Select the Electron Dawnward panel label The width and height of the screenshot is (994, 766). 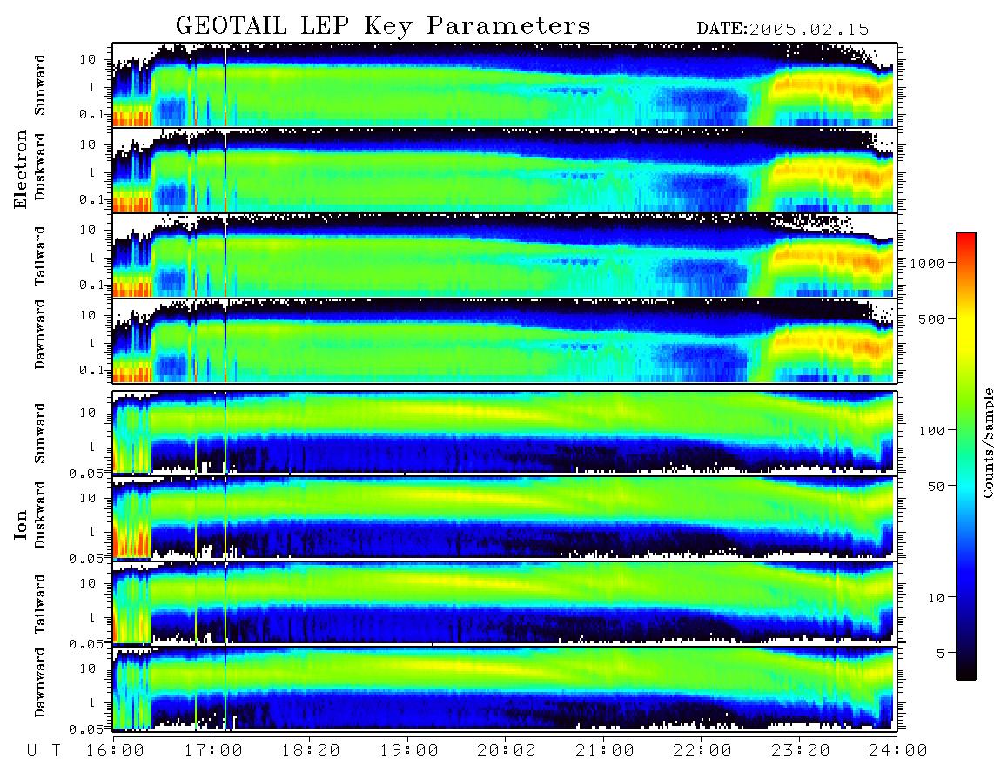(40, 334)
